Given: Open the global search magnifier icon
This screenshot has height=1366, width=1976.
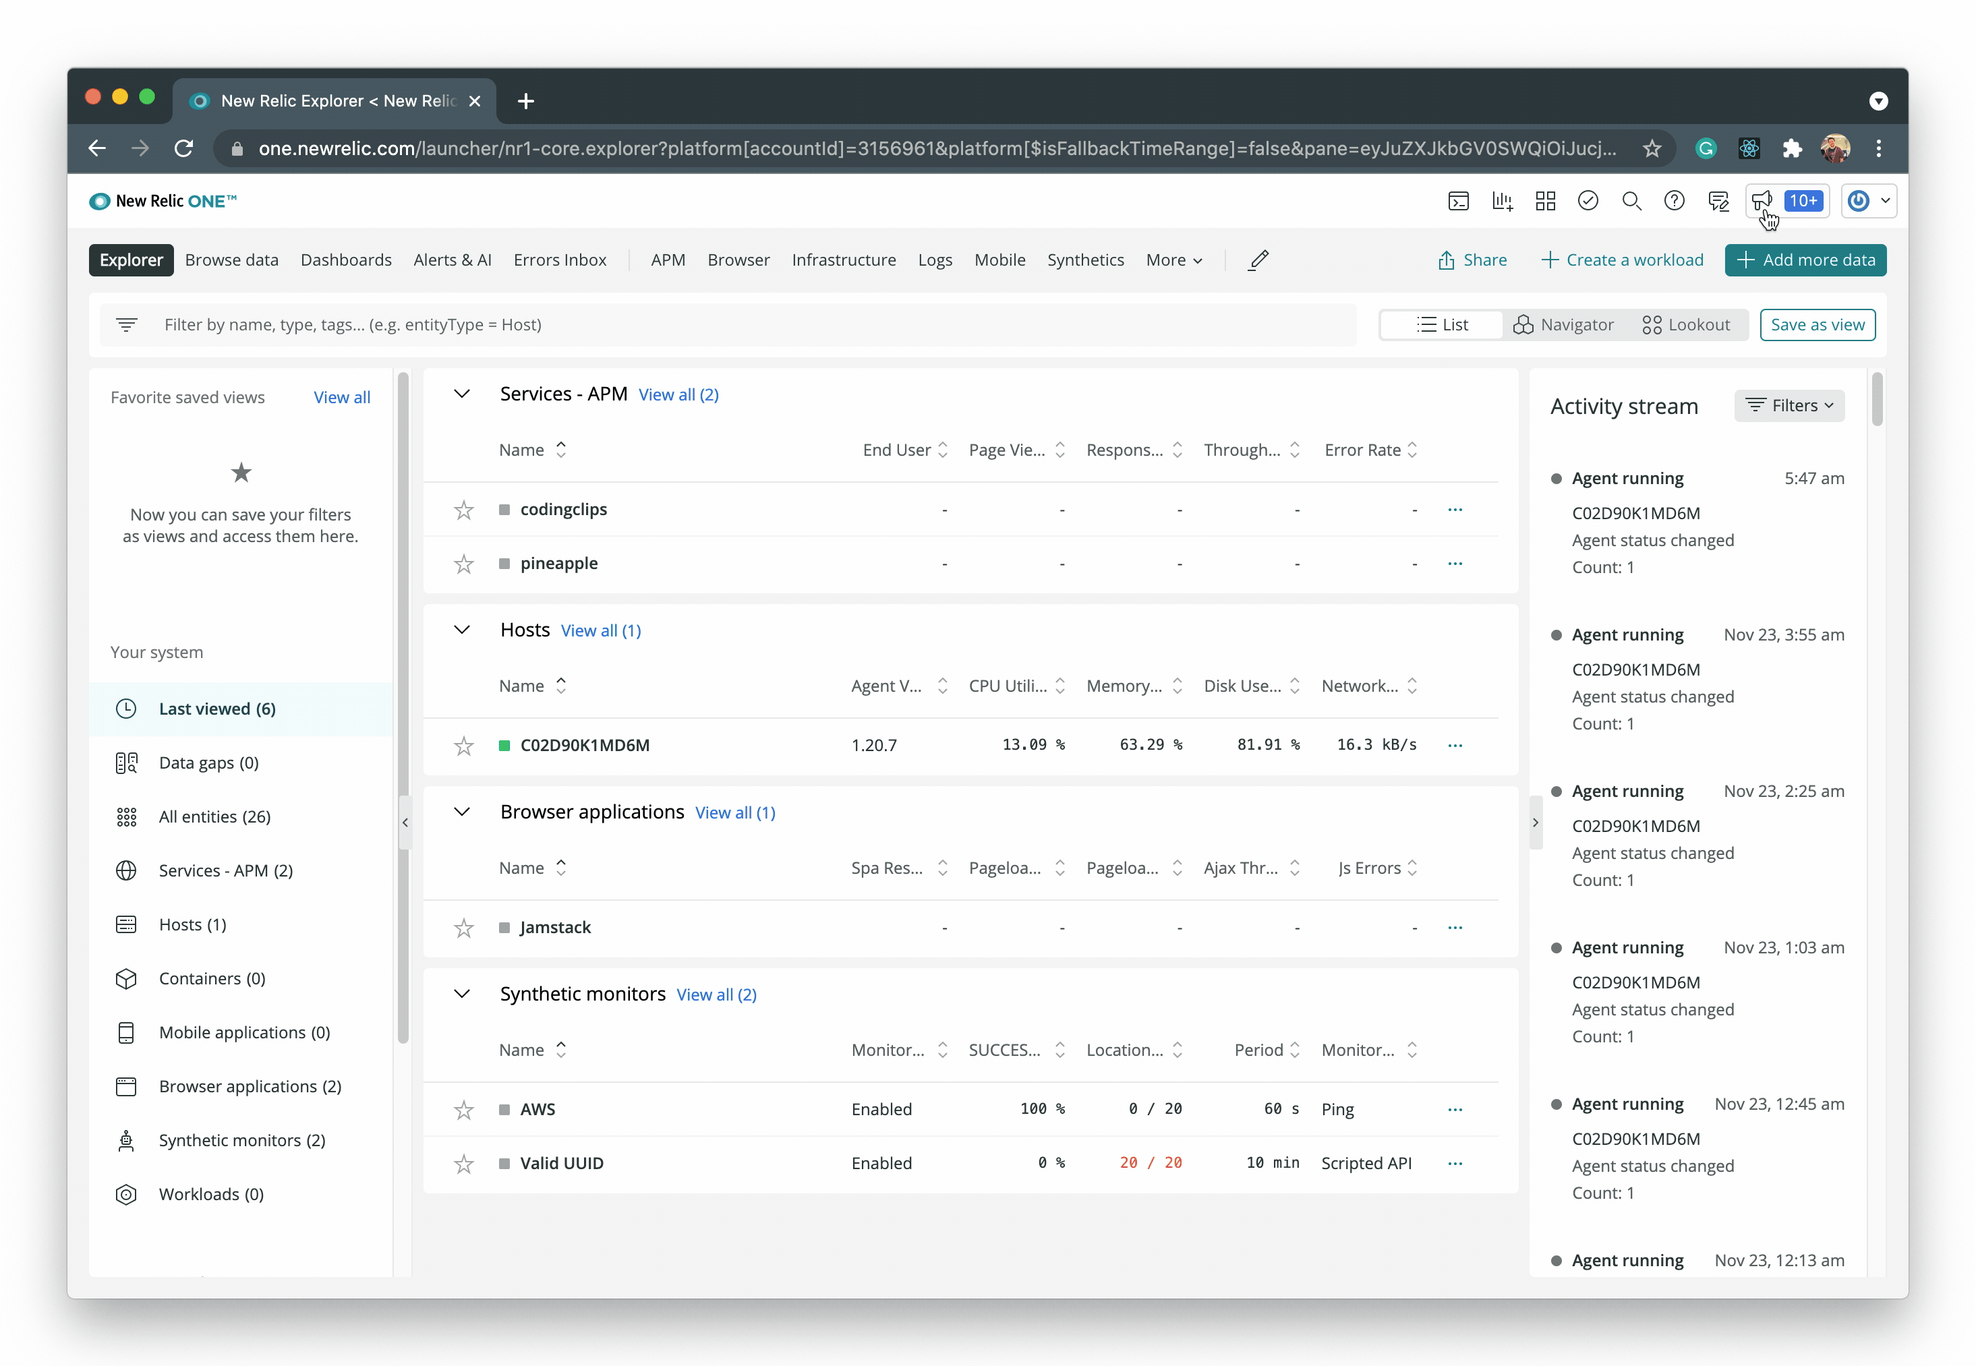Looking at the screenshot, I should [x=1631, y=201].
